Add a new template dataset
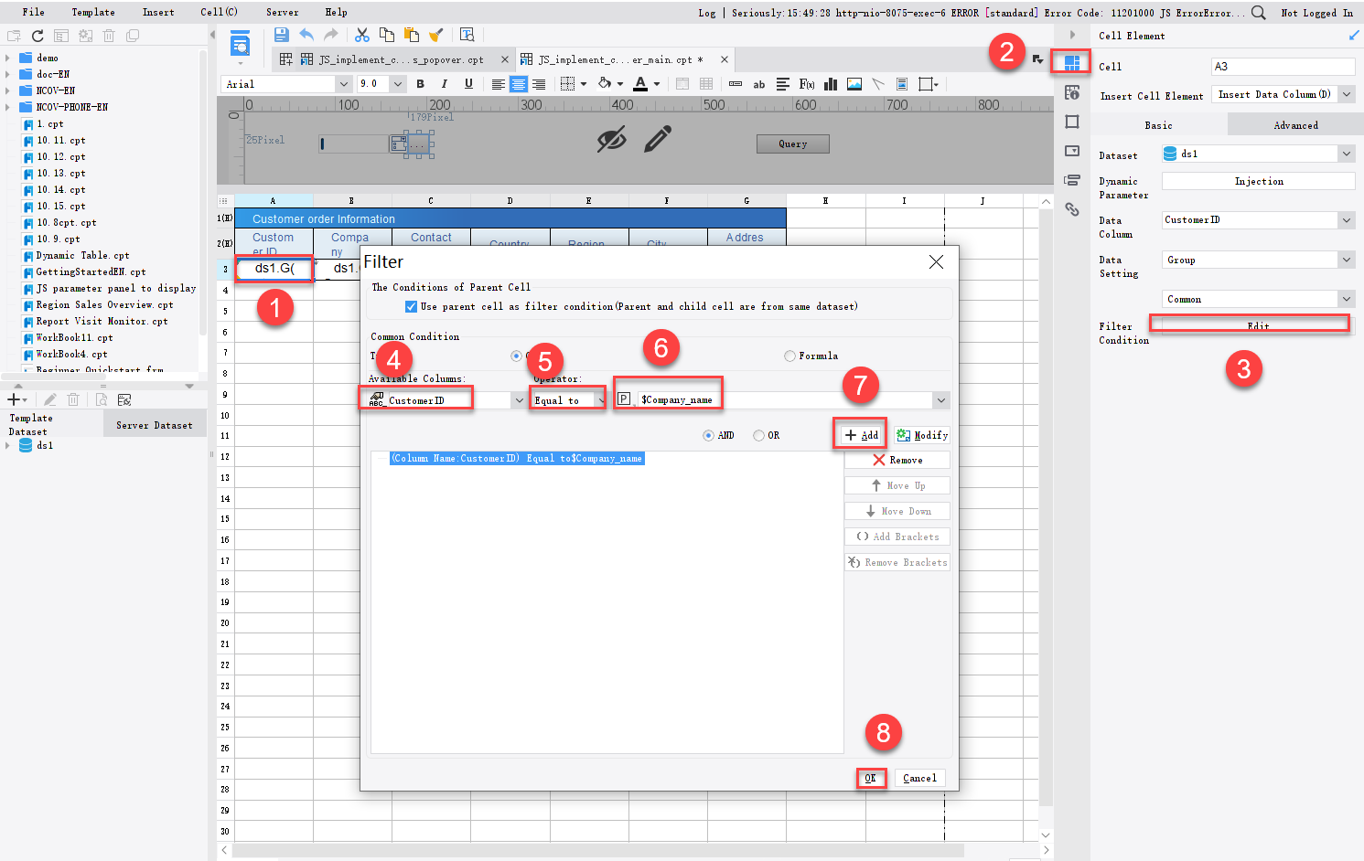Screen dimensions: 1364x861 click(x=17, y=399)
